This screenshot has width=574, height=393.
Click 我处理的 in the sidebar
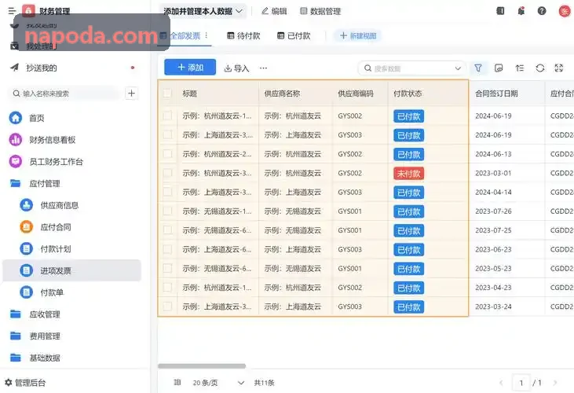pyautogui.click(x=41, y=46)
